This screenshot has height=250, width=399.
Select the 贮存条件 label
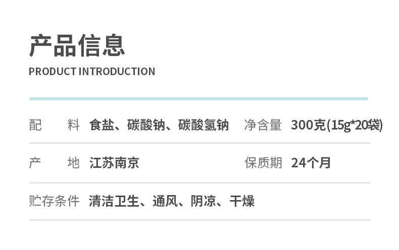[x=54, y=202]
